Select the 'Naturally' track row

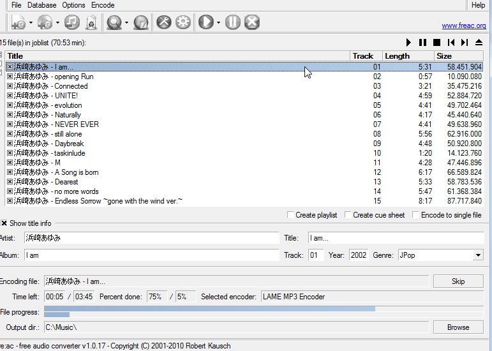click(x=244, y=115)
